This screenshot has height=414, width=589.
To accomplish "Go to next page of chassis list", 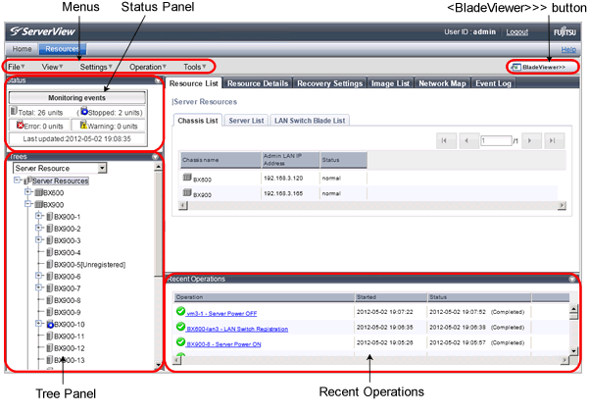I will 531,140.
